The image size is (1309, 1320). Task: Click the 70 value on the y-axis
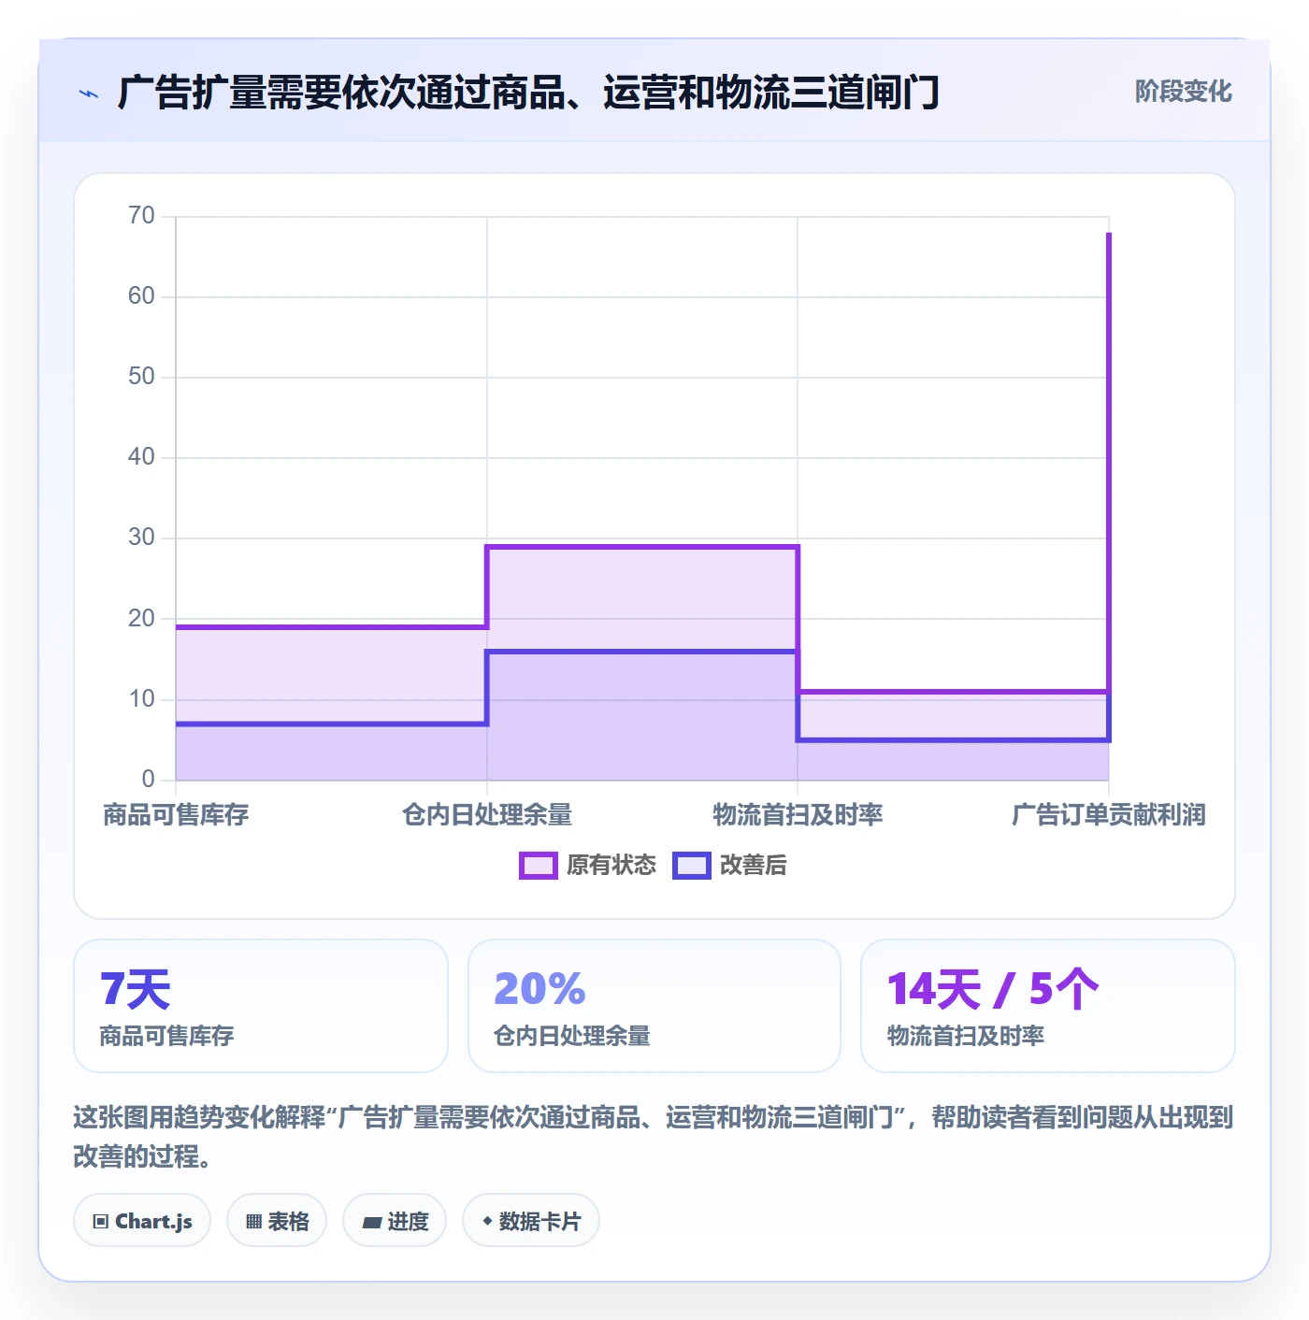tap(141, 216)
